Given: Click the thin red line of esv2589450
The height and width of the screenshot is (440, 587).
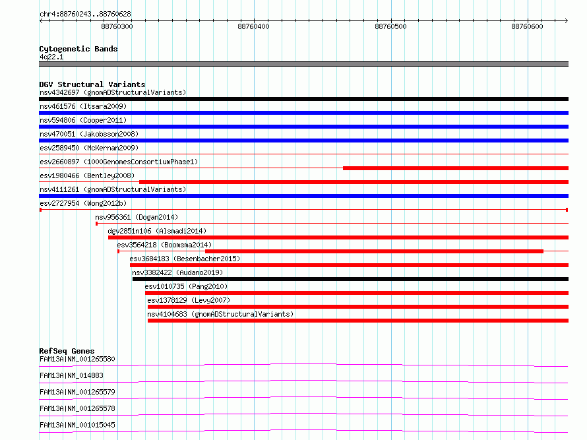Looking at the screenshot, I should 303,154.
